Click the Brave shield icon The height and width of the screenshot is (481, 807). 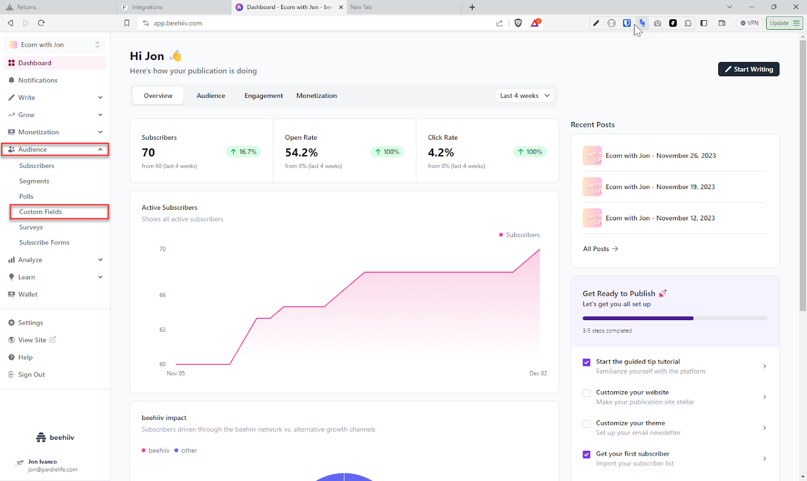pos(518,23)
